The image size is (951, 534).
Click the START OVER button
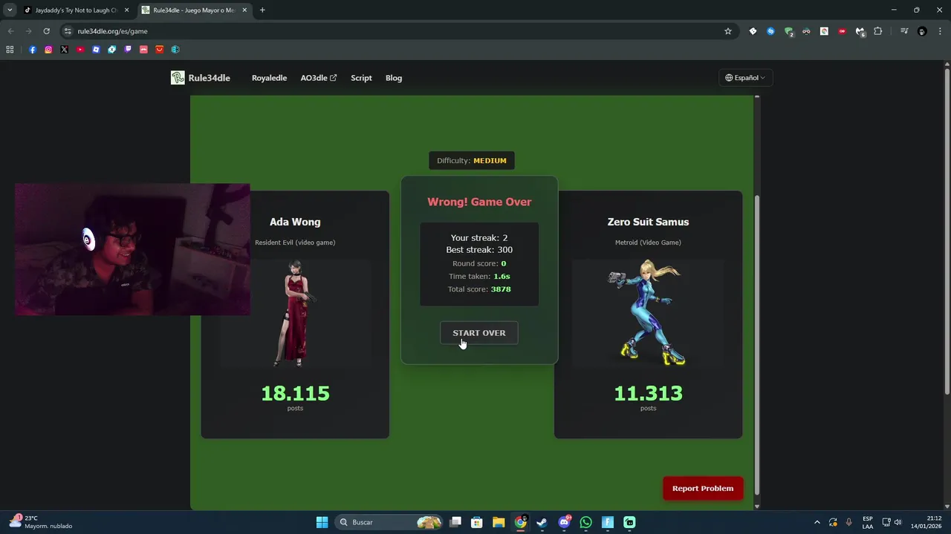479,333
